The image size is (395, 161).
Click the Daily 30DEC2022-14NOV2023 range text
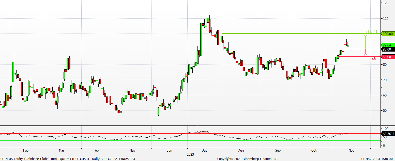click(x=113, y=159)
